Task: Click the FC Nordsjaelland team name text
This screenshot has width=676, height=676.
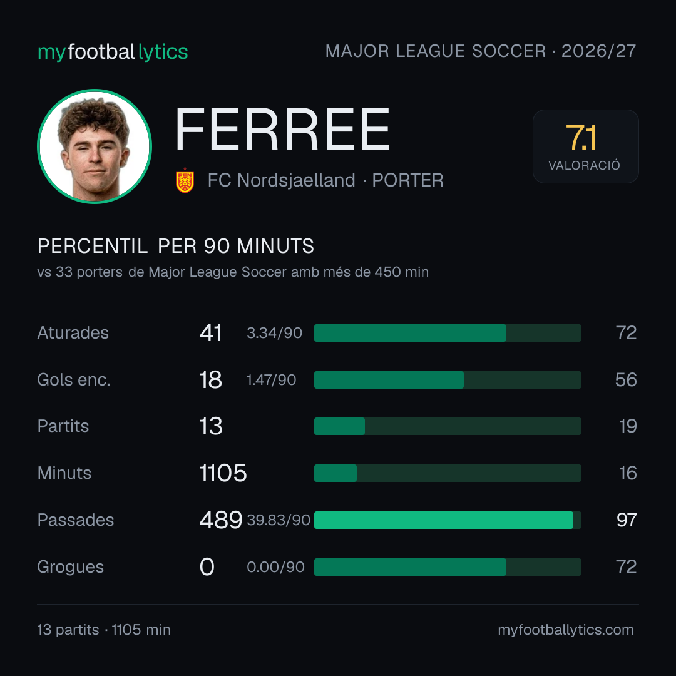Action: point(281,180)
